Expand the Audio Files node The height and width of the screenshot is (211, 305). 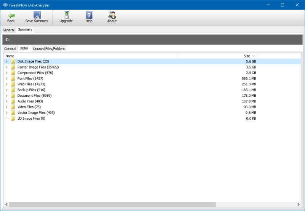click(x=6, y=101)
